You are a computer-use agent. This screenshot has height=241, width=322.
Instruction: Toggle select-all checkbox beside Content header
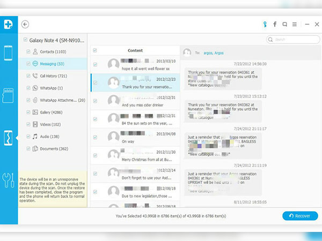[x=95, y=51]
